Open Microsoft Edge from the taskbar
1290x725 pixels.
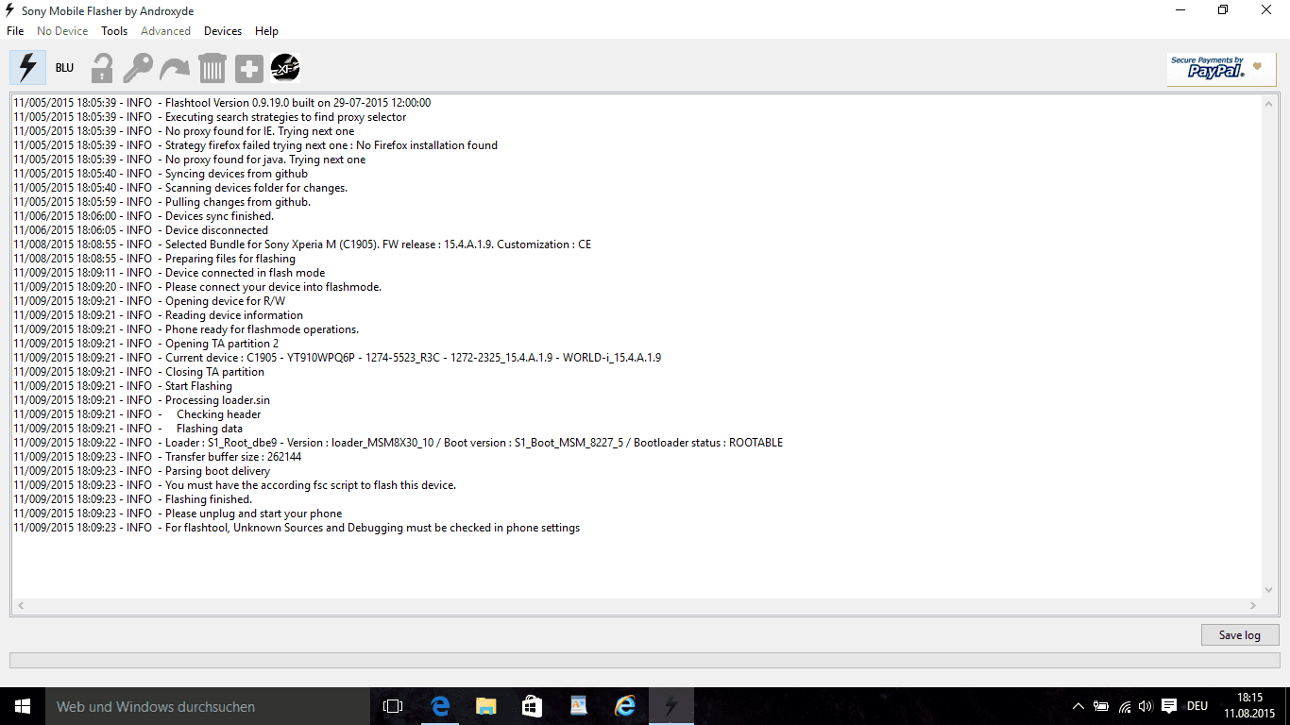click(x=439, y=706)
